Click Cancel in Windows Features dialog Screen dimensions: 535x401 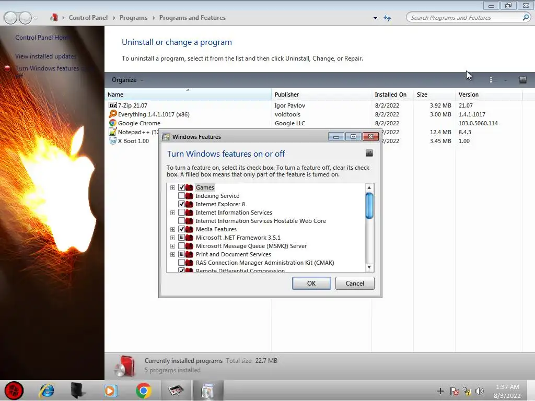pos(355,284)
